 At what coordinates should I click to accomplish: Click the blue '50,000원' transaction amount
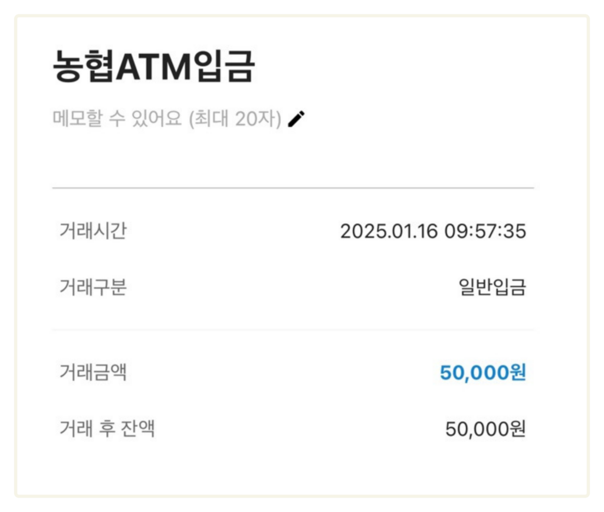[x=482, y=373]
